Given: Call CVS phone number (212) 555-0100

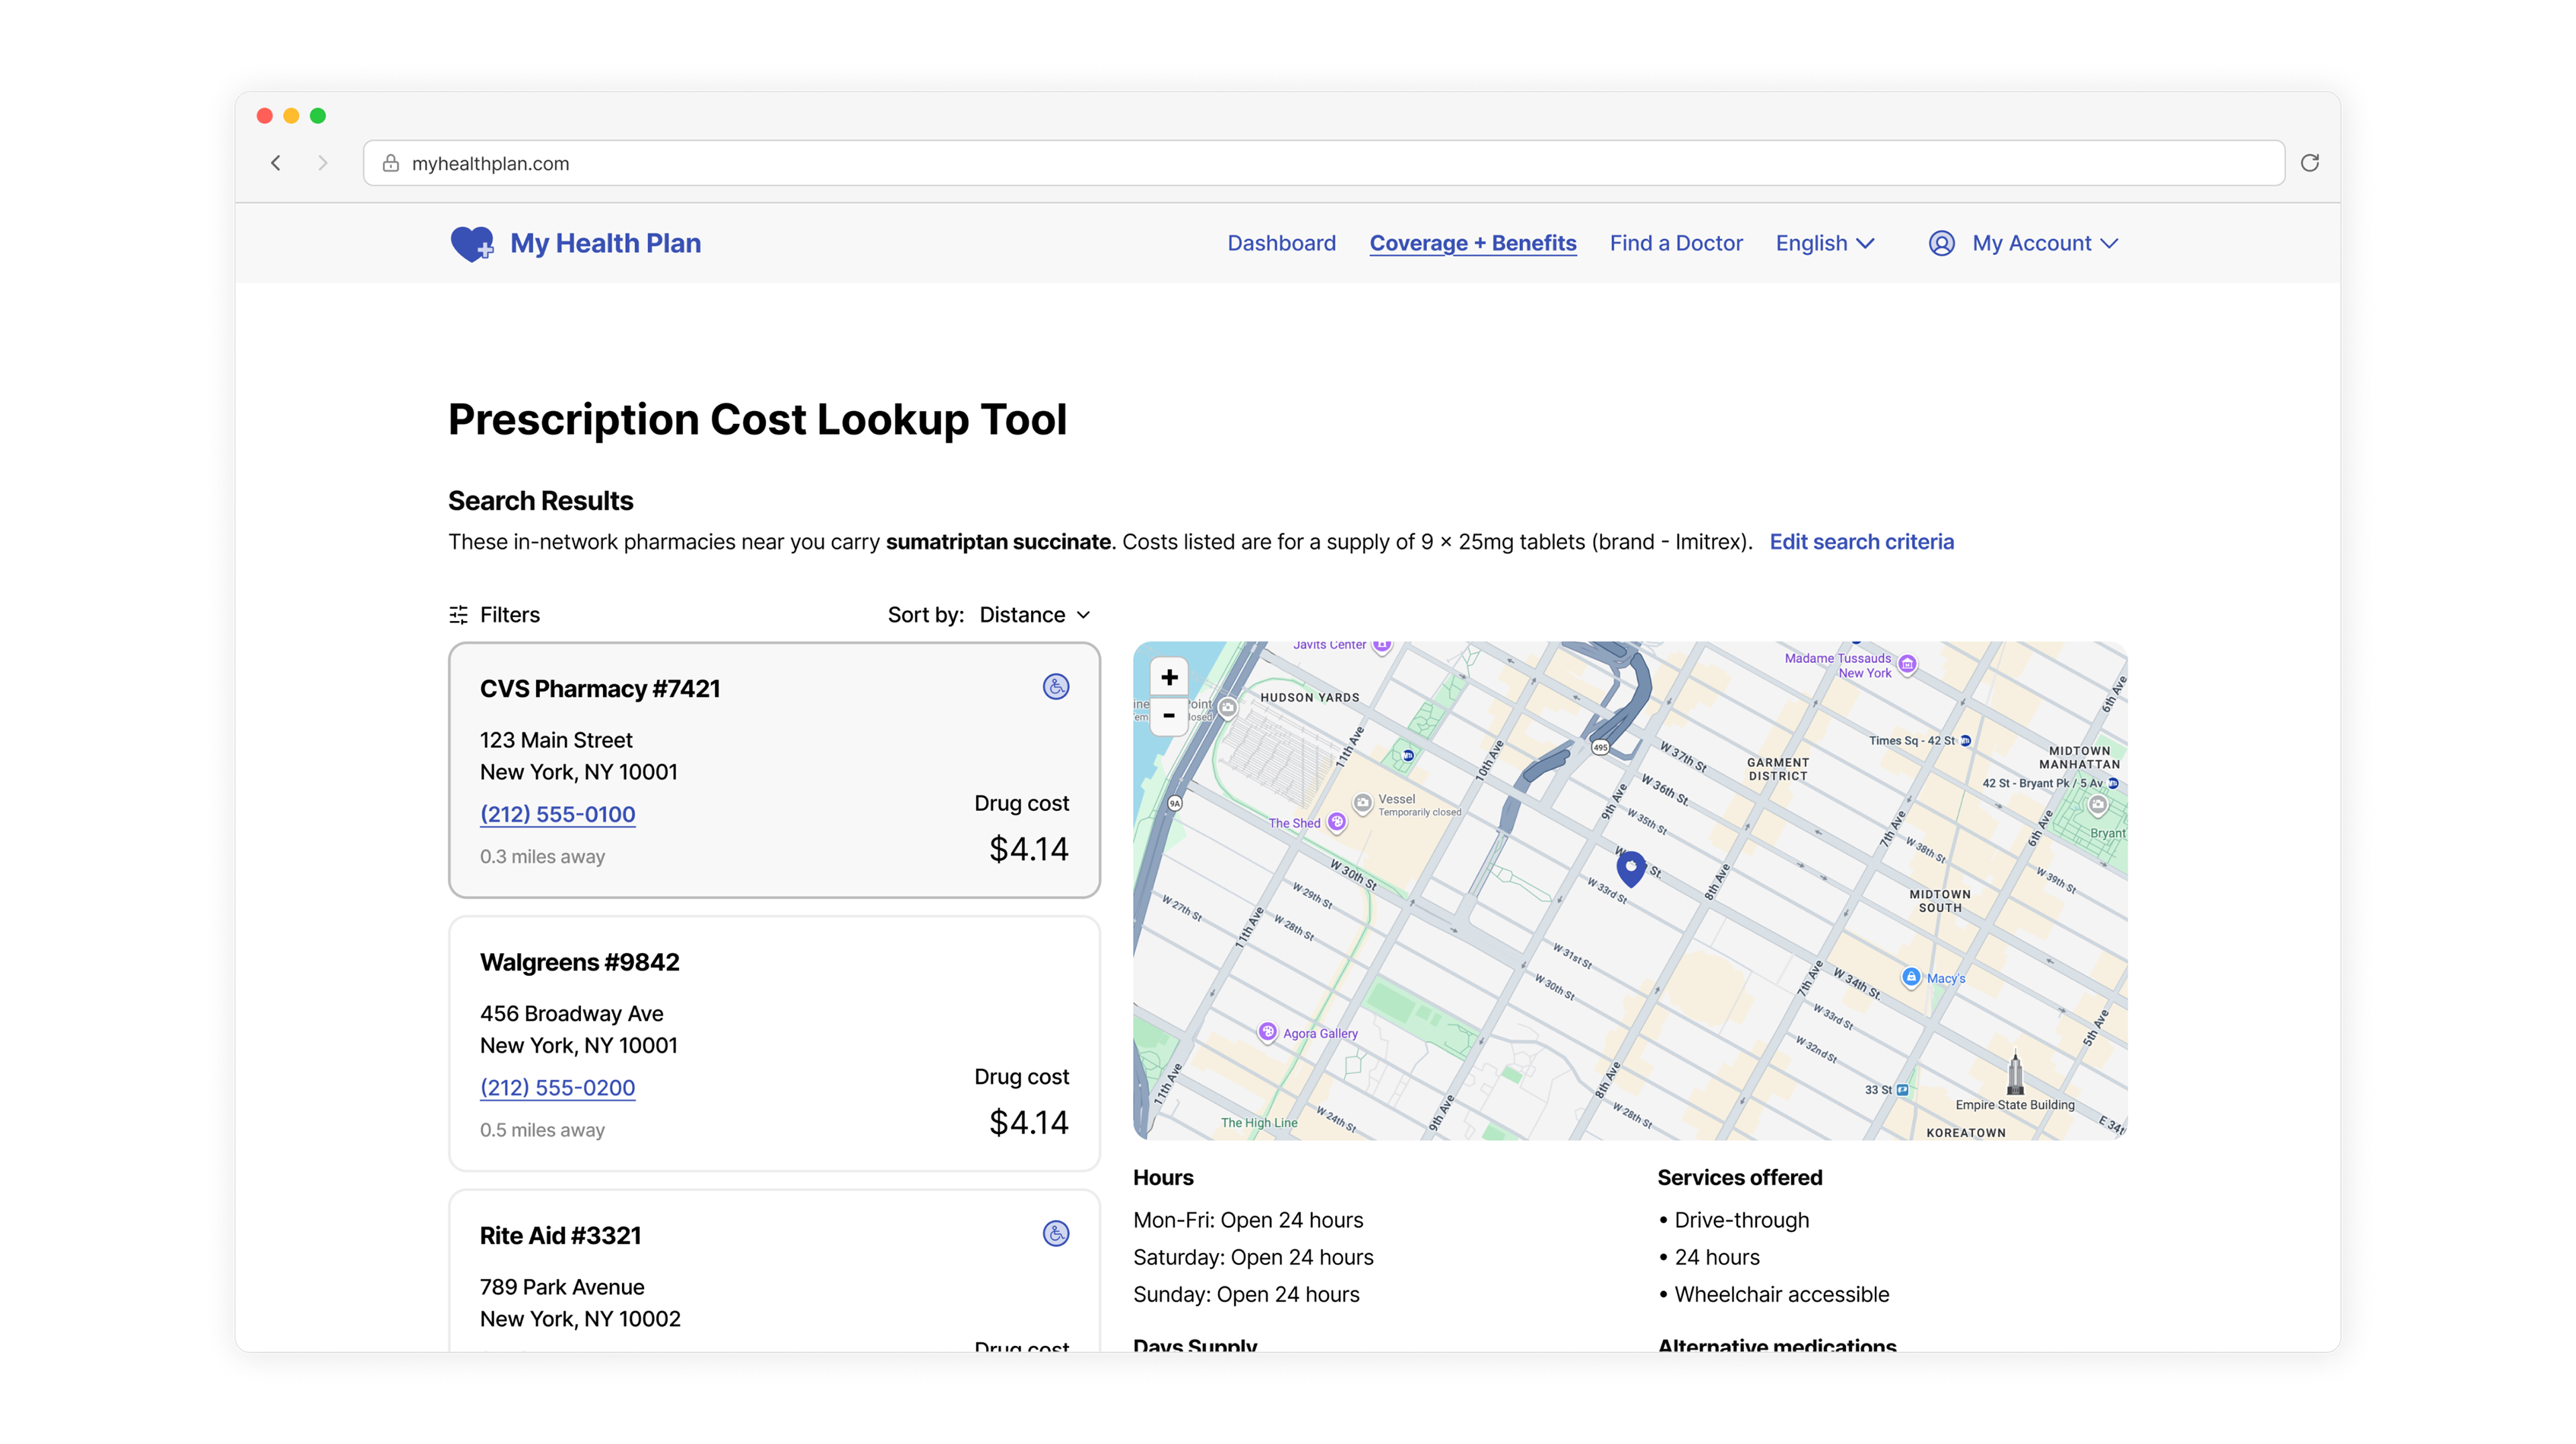Looking at the screenshot, I should [557, 814].
